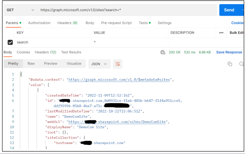The height and width of the screenshot is (154, 245).
Task: Click line number 8 in the gutter
Action: click(13, 117)
